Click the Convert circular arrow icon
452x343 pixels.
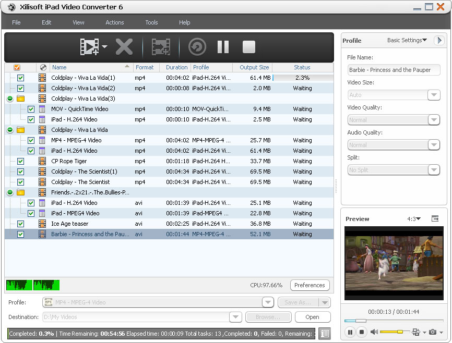click(x=197, y=47)
